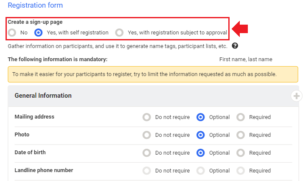Set Photo to Optional

[x=201, y=135]
